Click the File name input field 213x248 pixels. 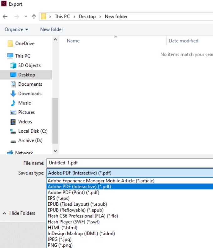point(128,163)
